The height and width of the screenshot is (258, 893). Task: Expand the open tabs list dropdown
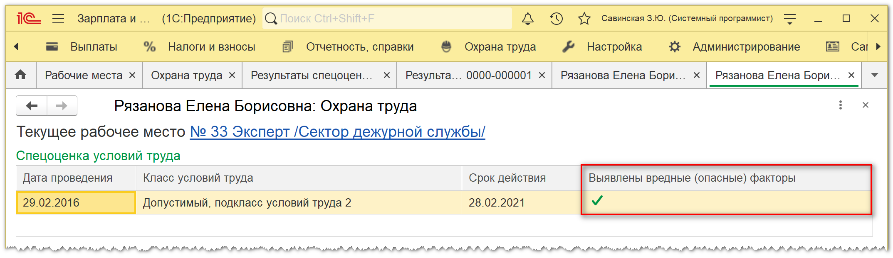875,75
